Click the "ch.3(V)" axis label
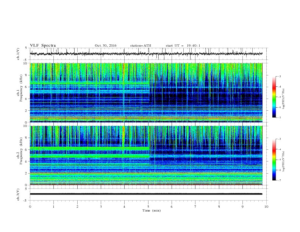This screenshot has height=232, width=300. tap(18, 194)
